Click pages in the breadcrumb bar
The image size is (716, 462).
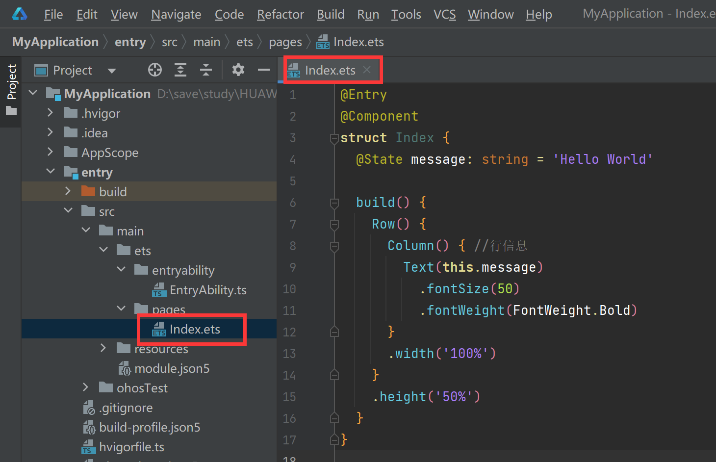click(285, 43)
